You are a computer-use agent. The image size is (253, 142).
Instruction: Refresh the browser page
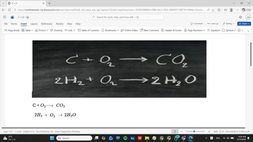(x=9, y=10)
